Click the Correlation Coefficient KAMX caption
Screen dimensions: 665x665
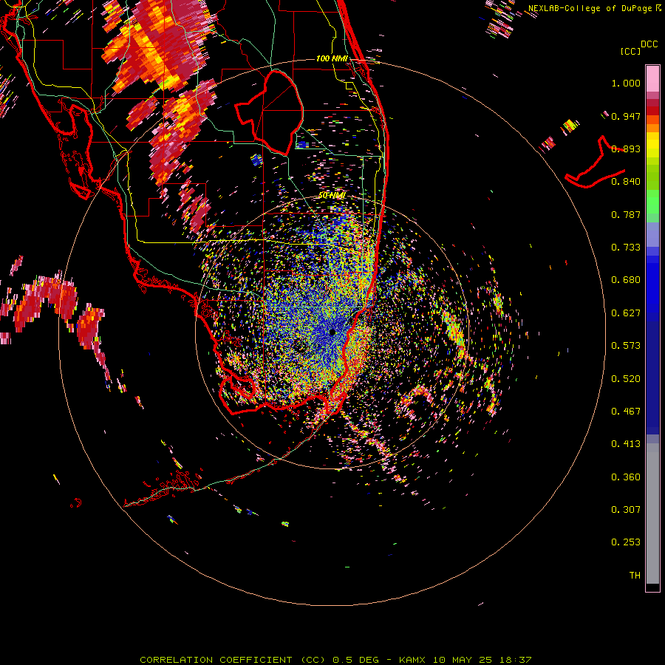(x=335, y=660)
